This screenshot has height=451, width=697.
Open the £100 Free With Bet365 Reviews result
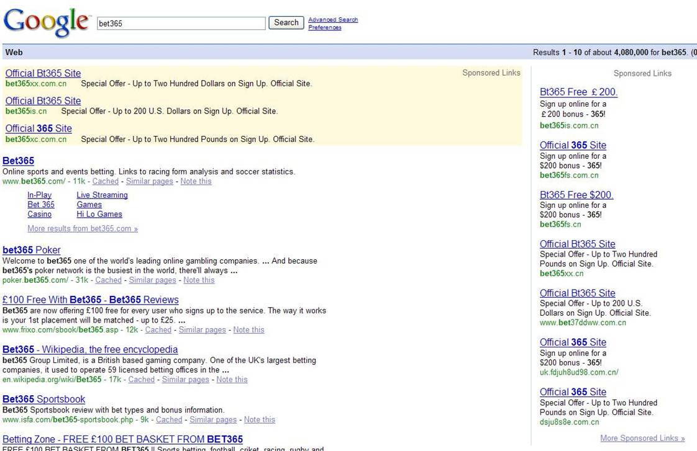91,300
